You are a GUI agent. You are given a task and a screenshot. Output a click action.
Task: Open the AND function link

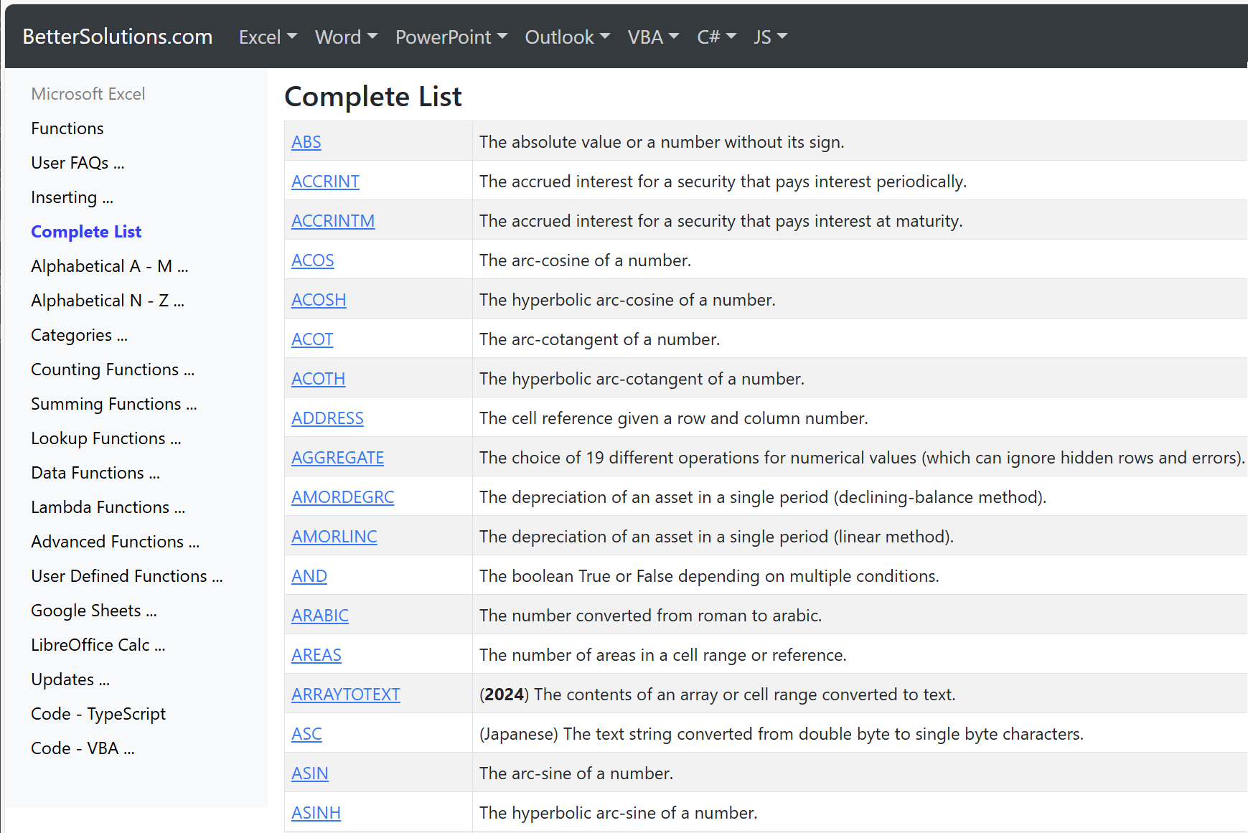[309, 576]
